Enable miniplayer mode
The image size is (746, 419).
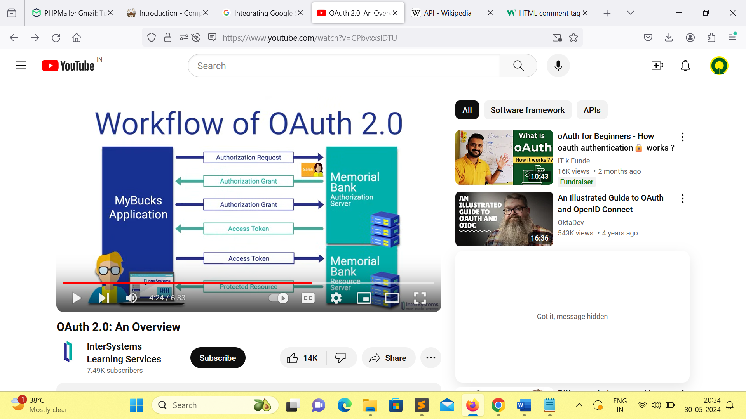coord(364,298)
